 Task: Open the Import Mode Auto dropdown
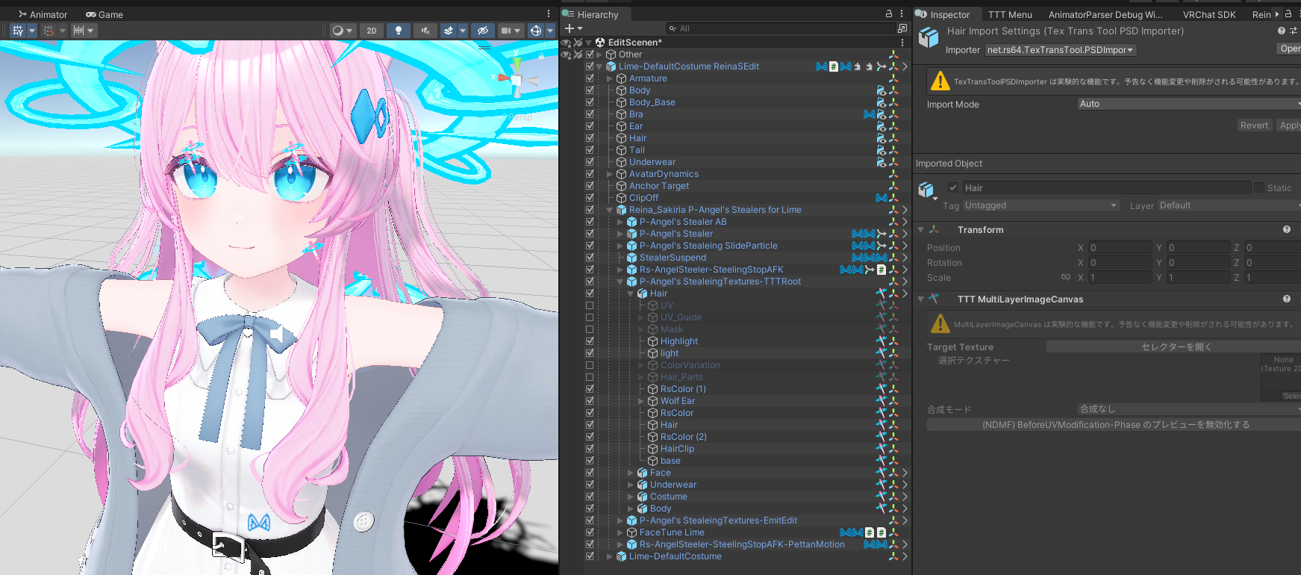(1188, 104)
